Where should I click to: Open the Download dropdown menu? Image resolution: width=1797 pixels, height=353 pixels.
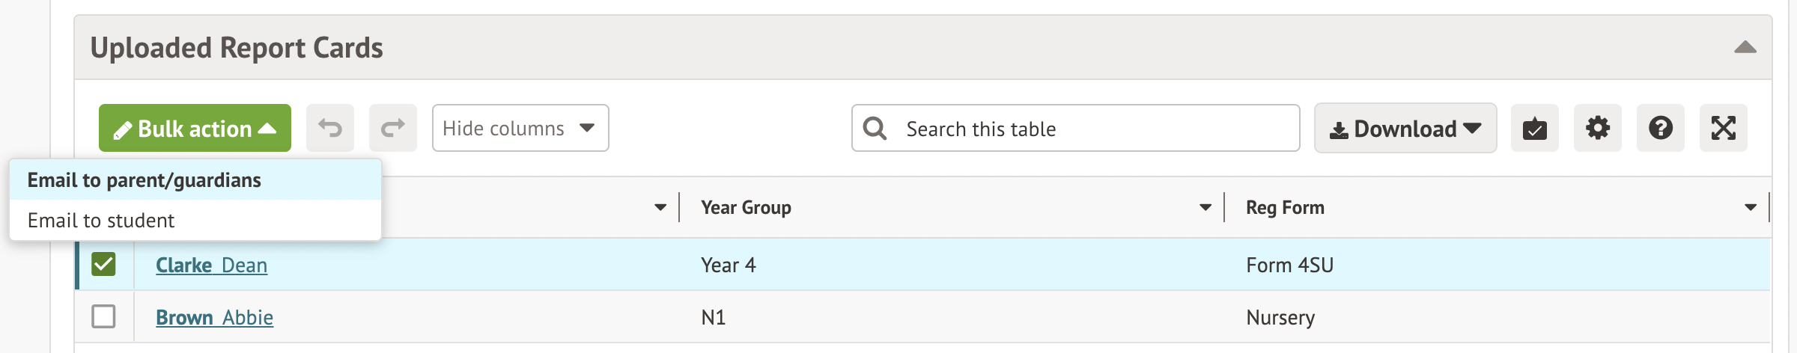coord(1405,129)
